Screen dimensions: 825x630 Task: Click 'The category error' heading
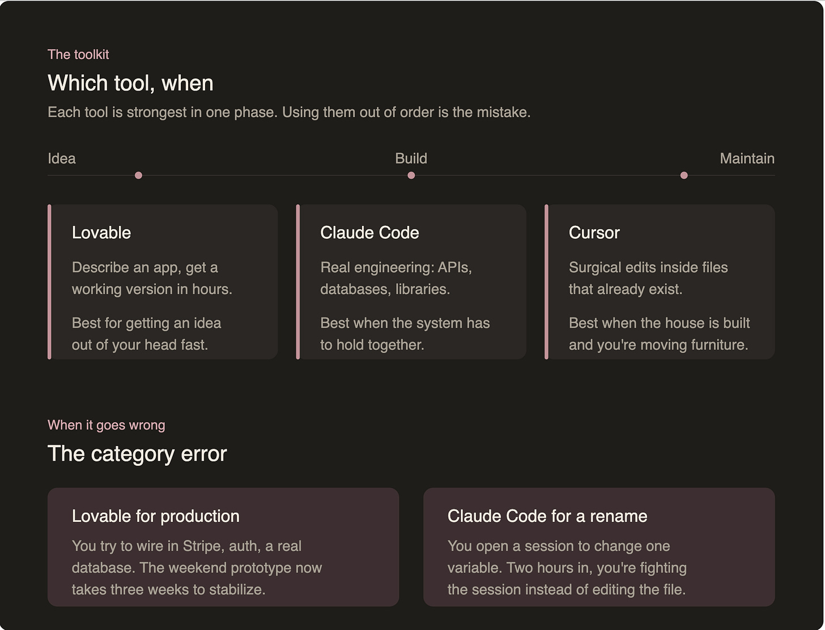[x=137, y=454]
